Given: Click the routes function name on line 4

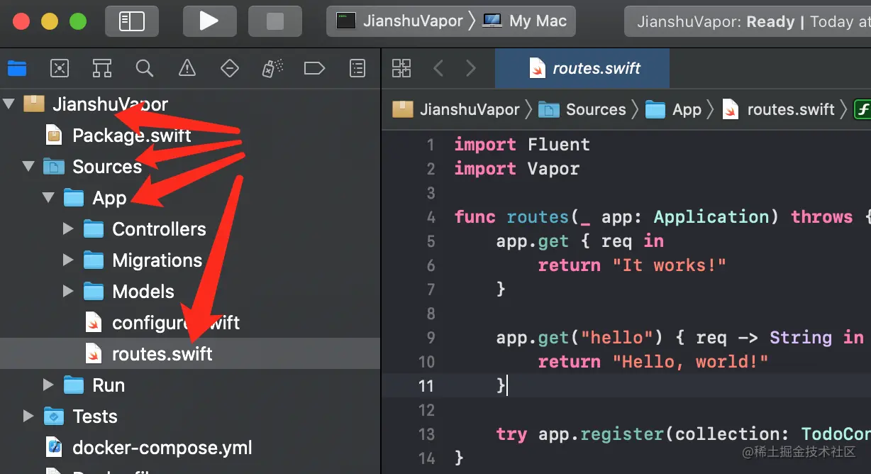Looking at the screenshot, I should point(538,217).
